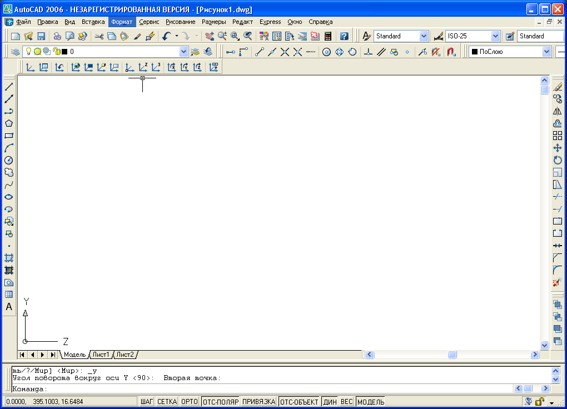Click the Snap to Center icon
Viewport: 567px width, 409px height.
326,52
